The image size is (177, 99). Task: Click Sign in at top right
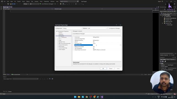(x=160, y=1)
